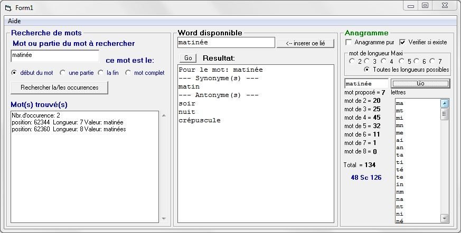Select 'Toutes les longueurs possibles' option

coord(368,70)
